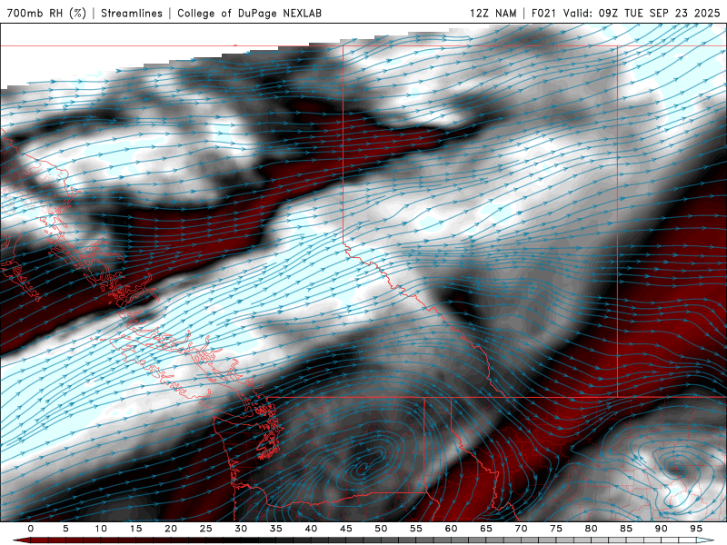Click "Valid: 09Z TUE SEP 23 2025" text
Image resolution: width=727 pixels, height=545 pixels.
(x=642, y=13)
